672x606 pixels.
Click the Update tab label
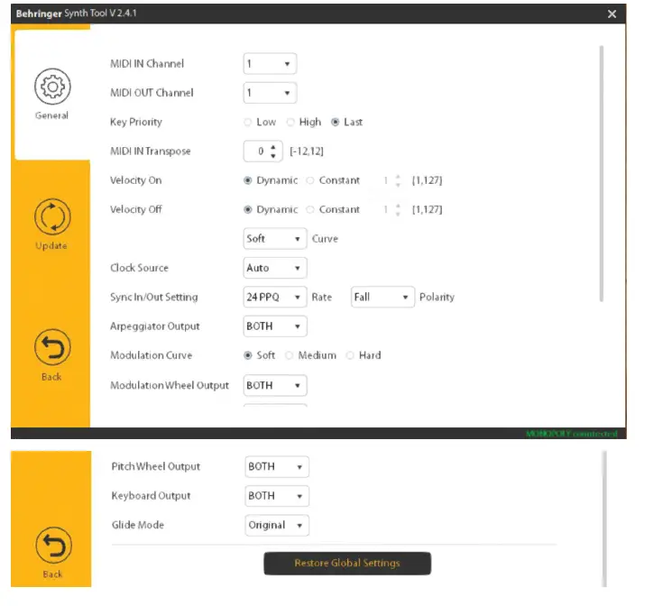[x=51, y=245]
